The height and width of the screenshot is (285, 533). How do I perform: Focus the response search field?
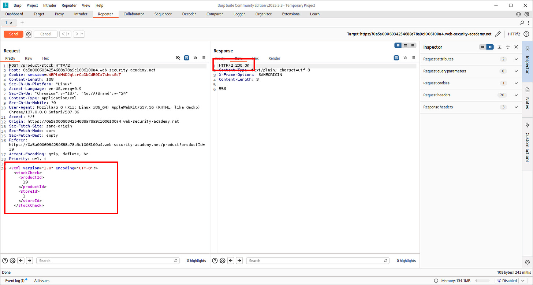click(318, 260)
